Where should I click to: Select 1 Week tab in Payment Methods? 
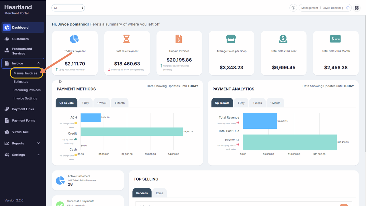click(x=101, y=103)
